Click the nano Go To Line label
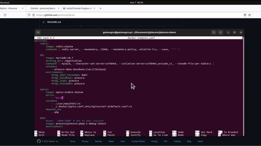Screen dimensions: 261x146 coord(160,135)
